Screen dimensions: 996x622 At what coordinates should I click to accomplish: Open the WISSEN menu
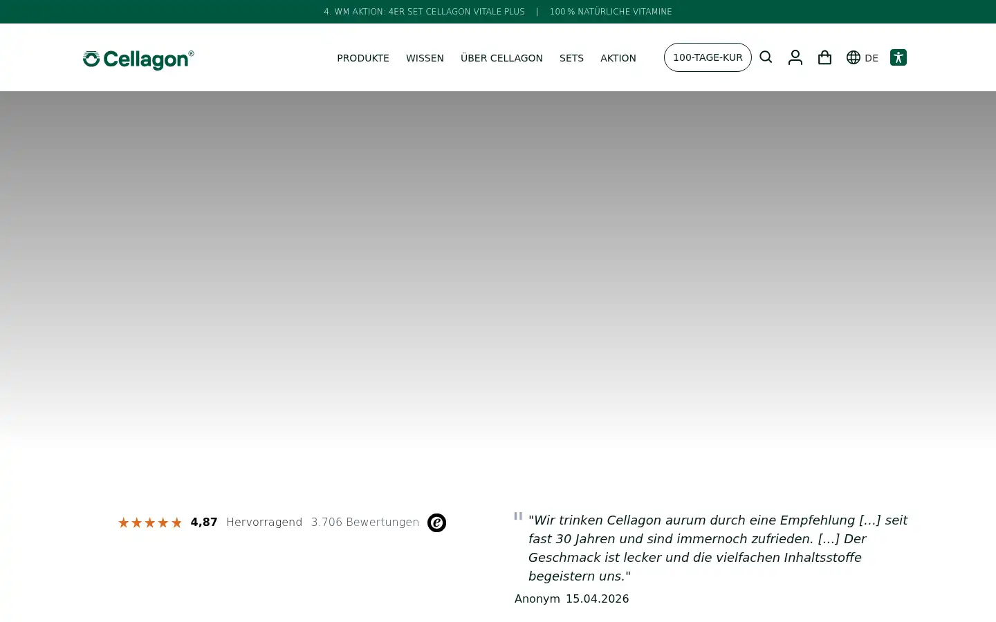tap(425, 58)
